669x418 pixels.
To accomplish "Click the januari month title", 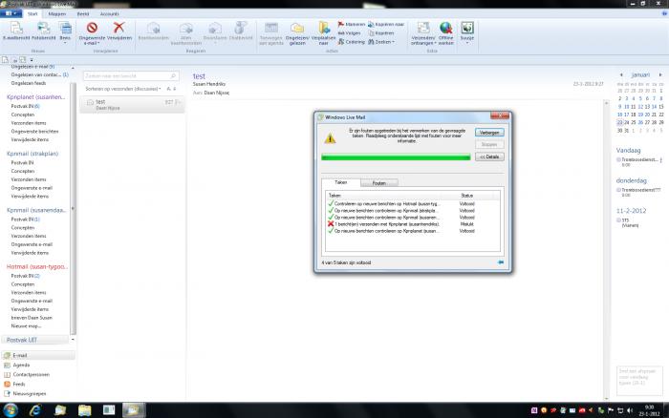I will [640, 75].
